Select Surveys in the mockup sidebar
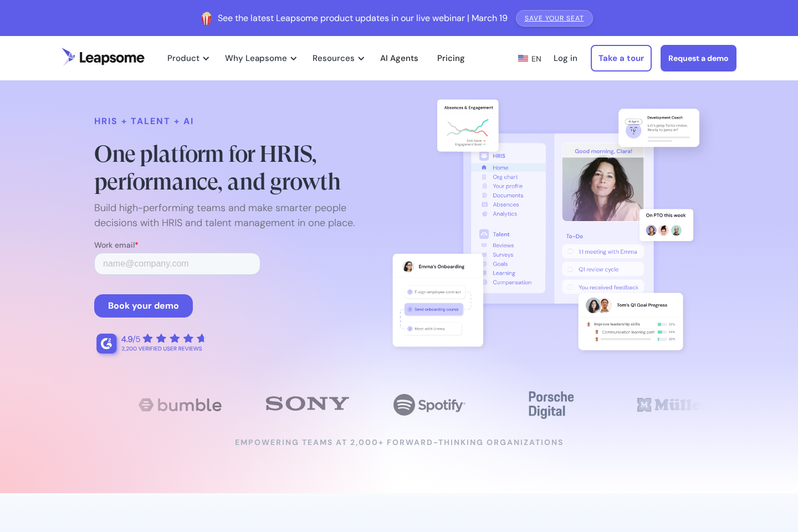798x532 pixels. pyautogui.click(x=503, y=255)
